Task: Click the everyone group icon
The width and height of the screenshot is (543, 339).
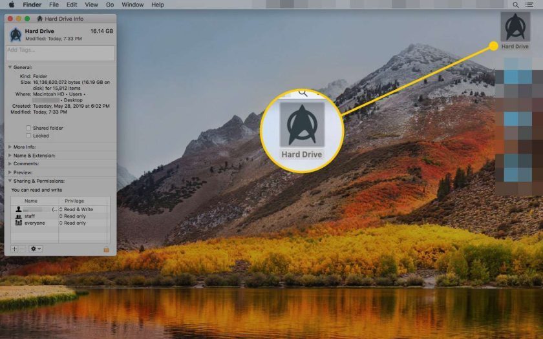Action: 19,223
